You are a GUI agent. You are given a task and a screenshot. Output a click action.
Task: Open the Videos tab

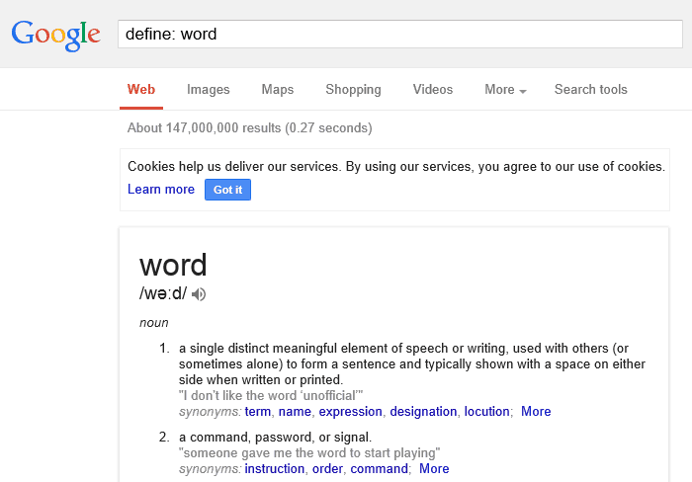433,90
